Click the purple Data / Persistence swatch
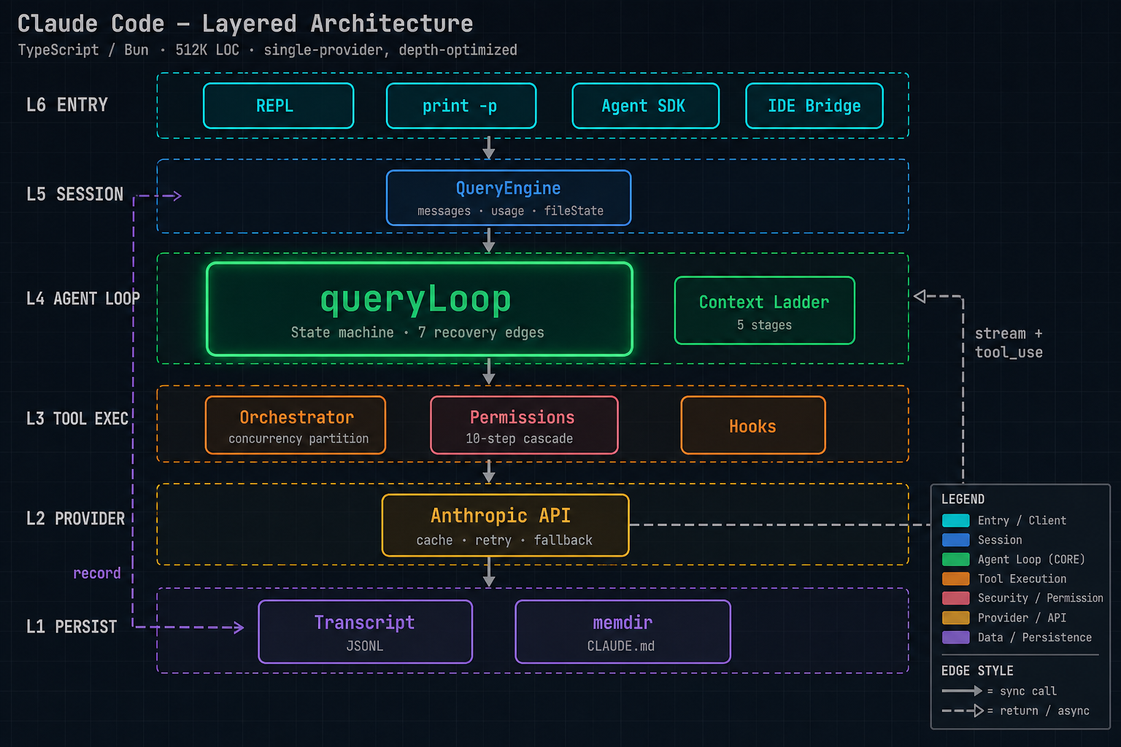Screen dimensions: 1121x747 956,637
